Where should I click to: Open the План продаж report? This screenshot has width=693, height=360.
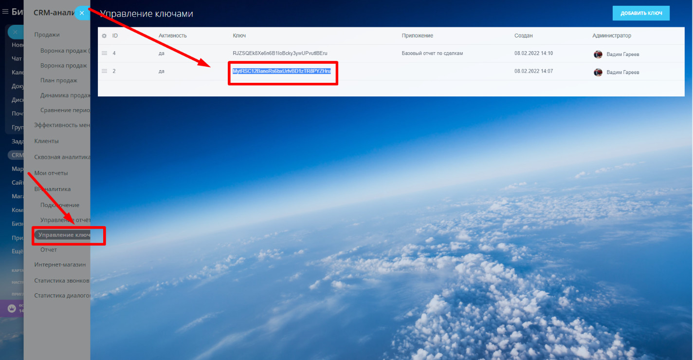coord(59,80)
